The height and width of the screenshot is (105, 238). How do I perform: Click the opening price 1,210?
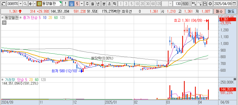[x=171, y=11]
